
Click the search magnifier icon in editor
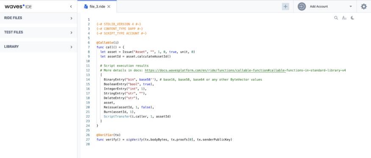point(336,18)
